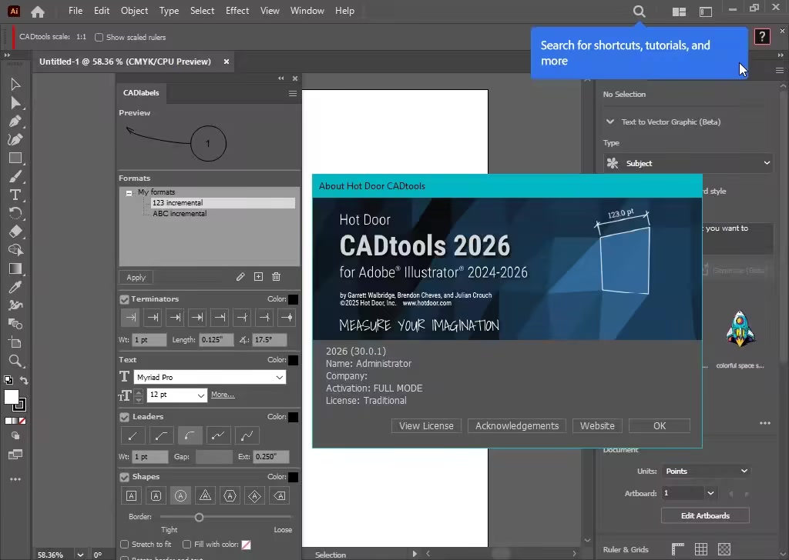The width and height of the screenshot is (789, 560).
Task: Click the delete format trash icon
Action: tap(277, 277)
